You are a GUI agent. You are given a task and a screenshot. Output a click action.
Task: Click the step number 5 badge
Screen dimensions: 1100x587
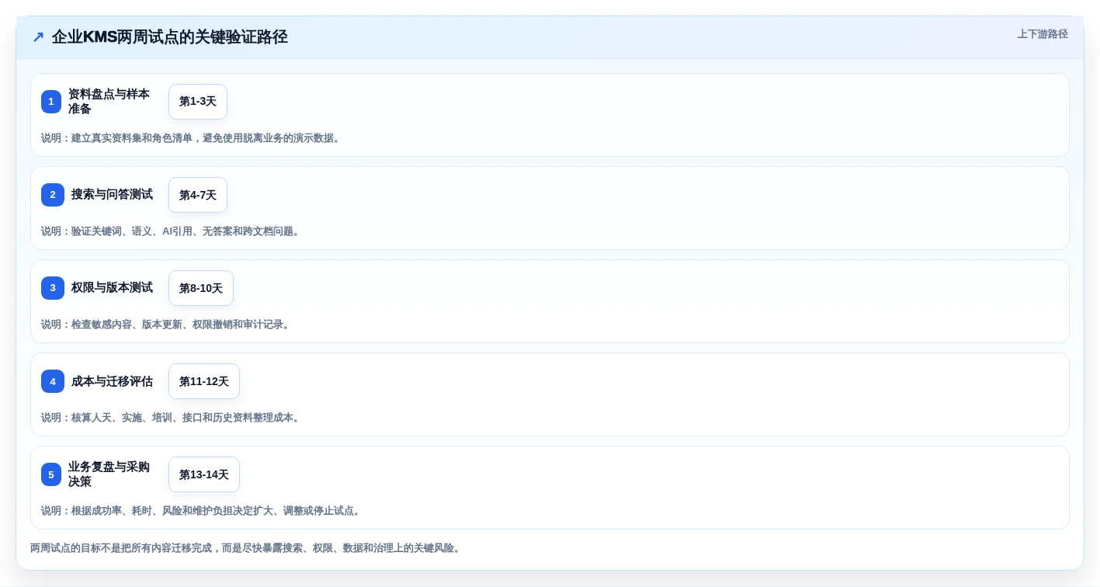tap(51, 474)
